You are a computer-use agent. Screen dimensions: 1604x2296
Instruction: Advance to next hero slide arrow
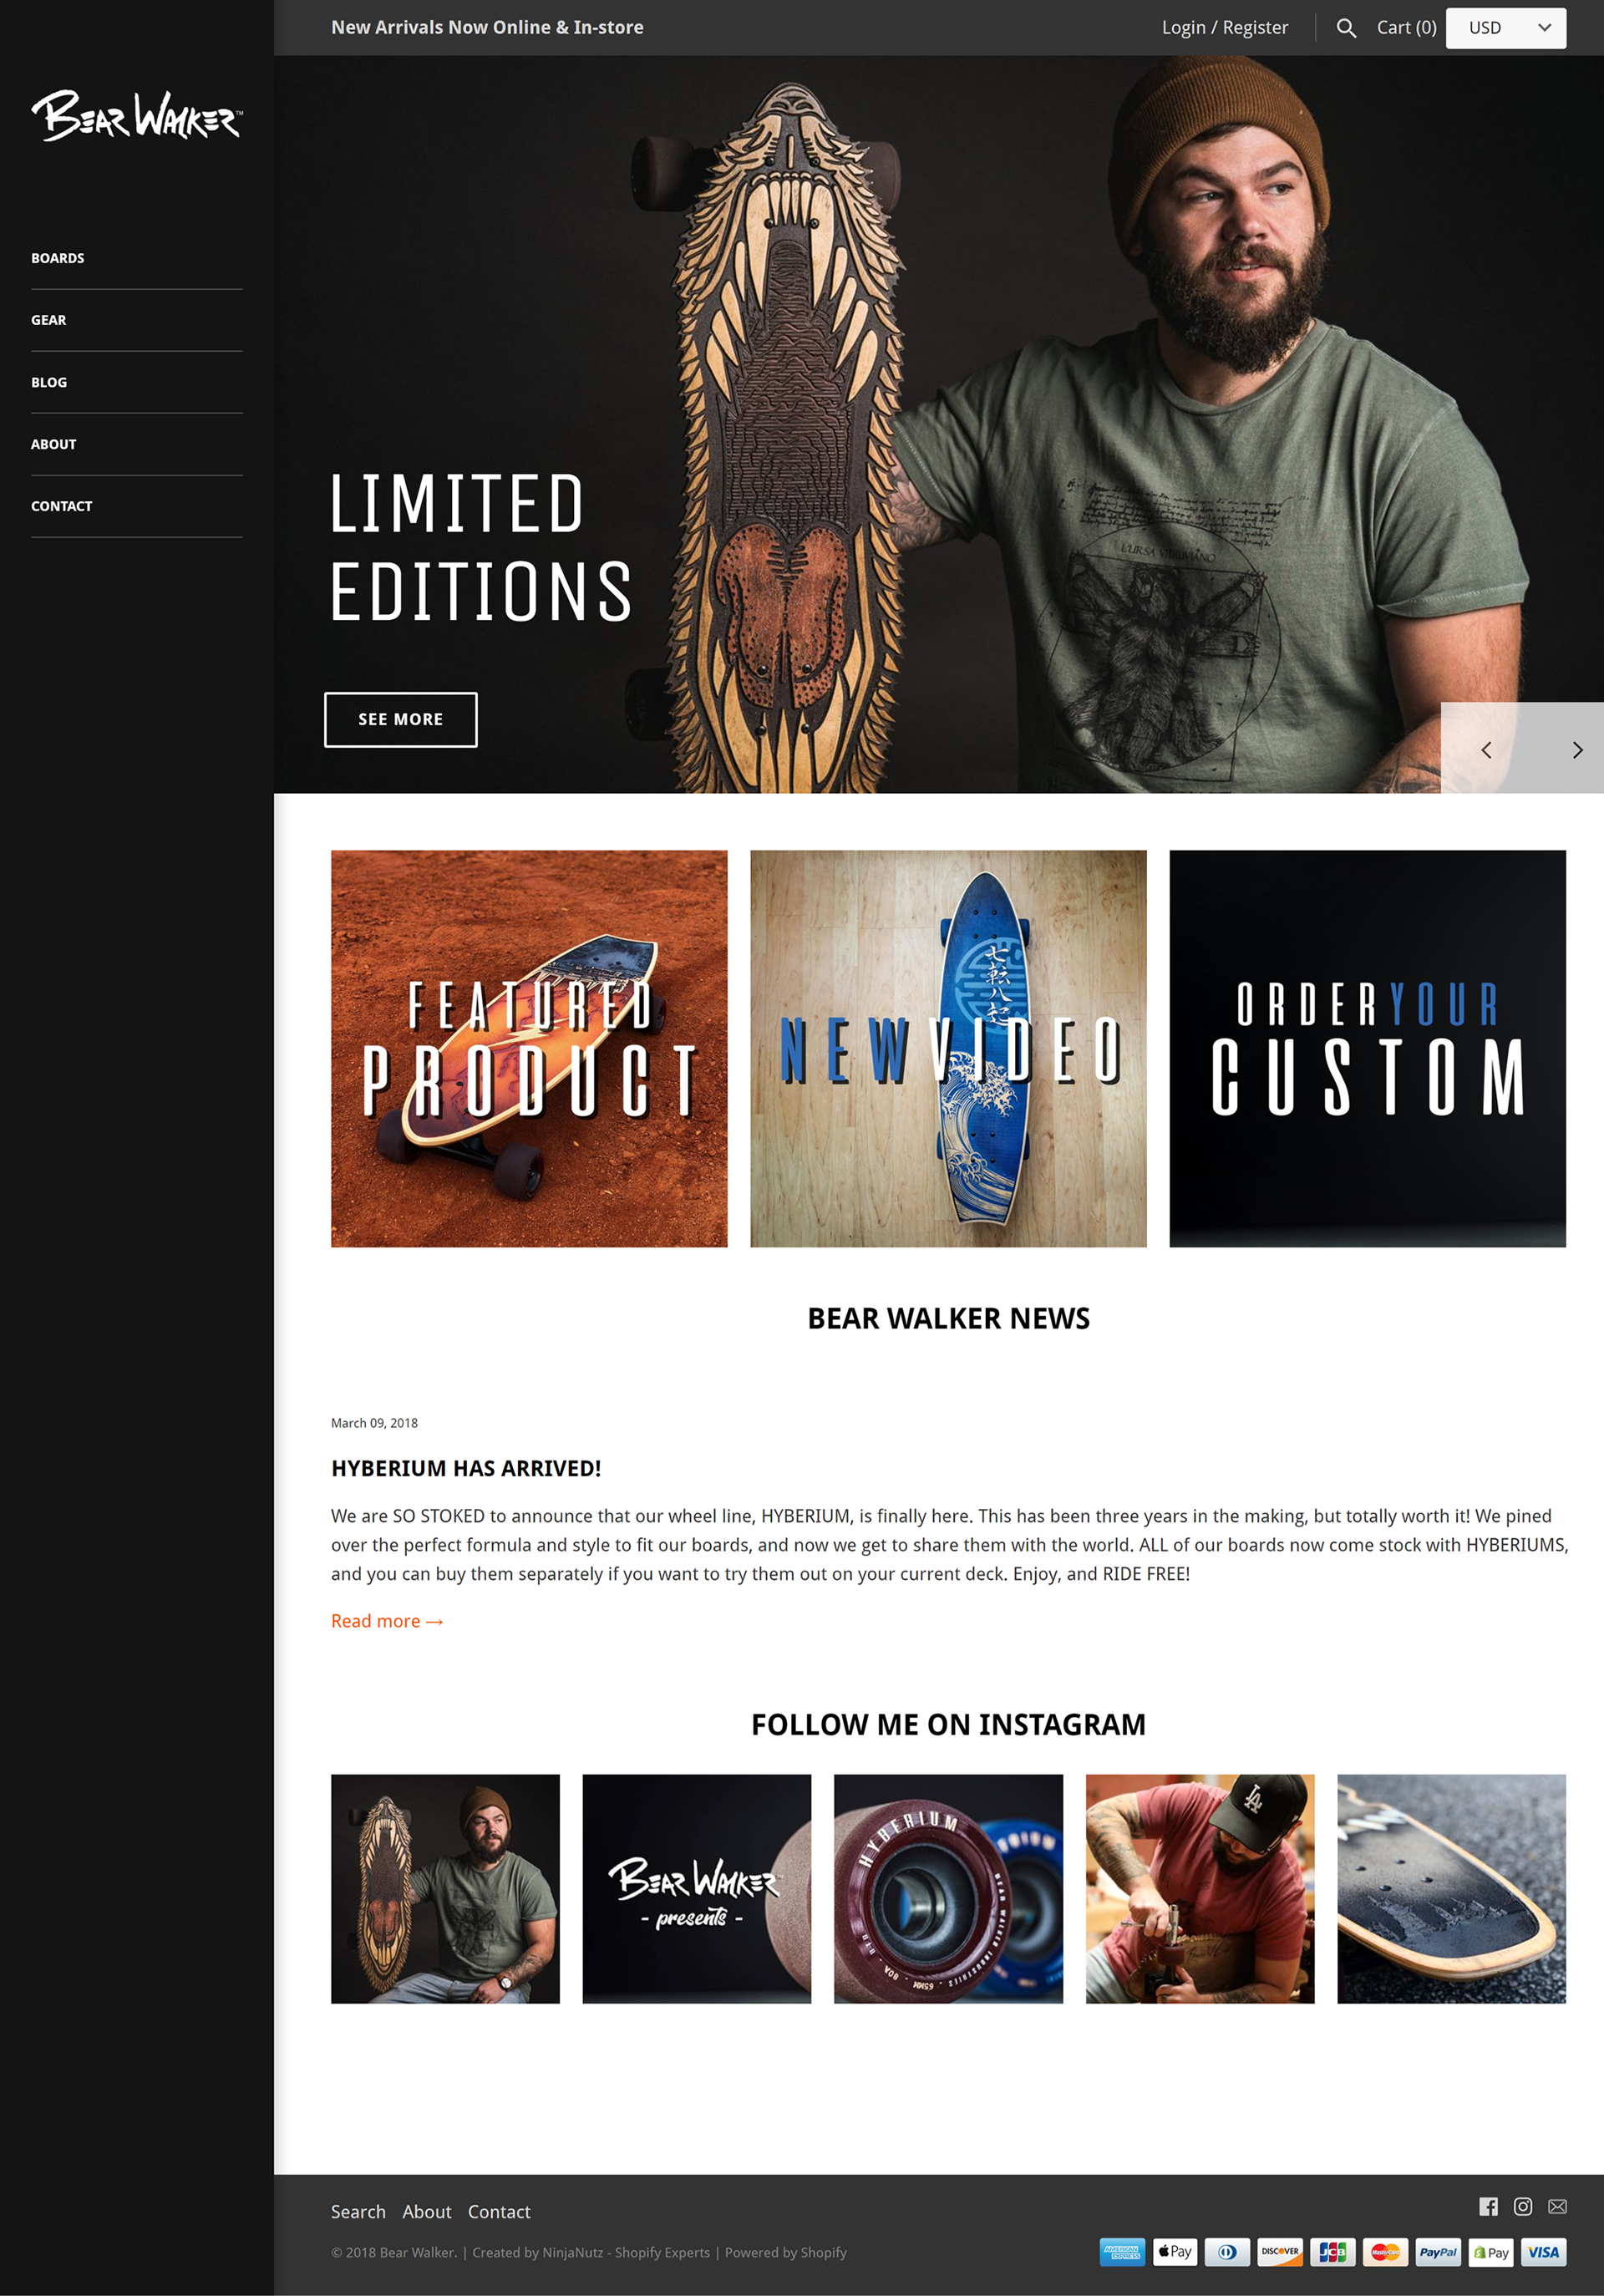(x=1576, y=749)
